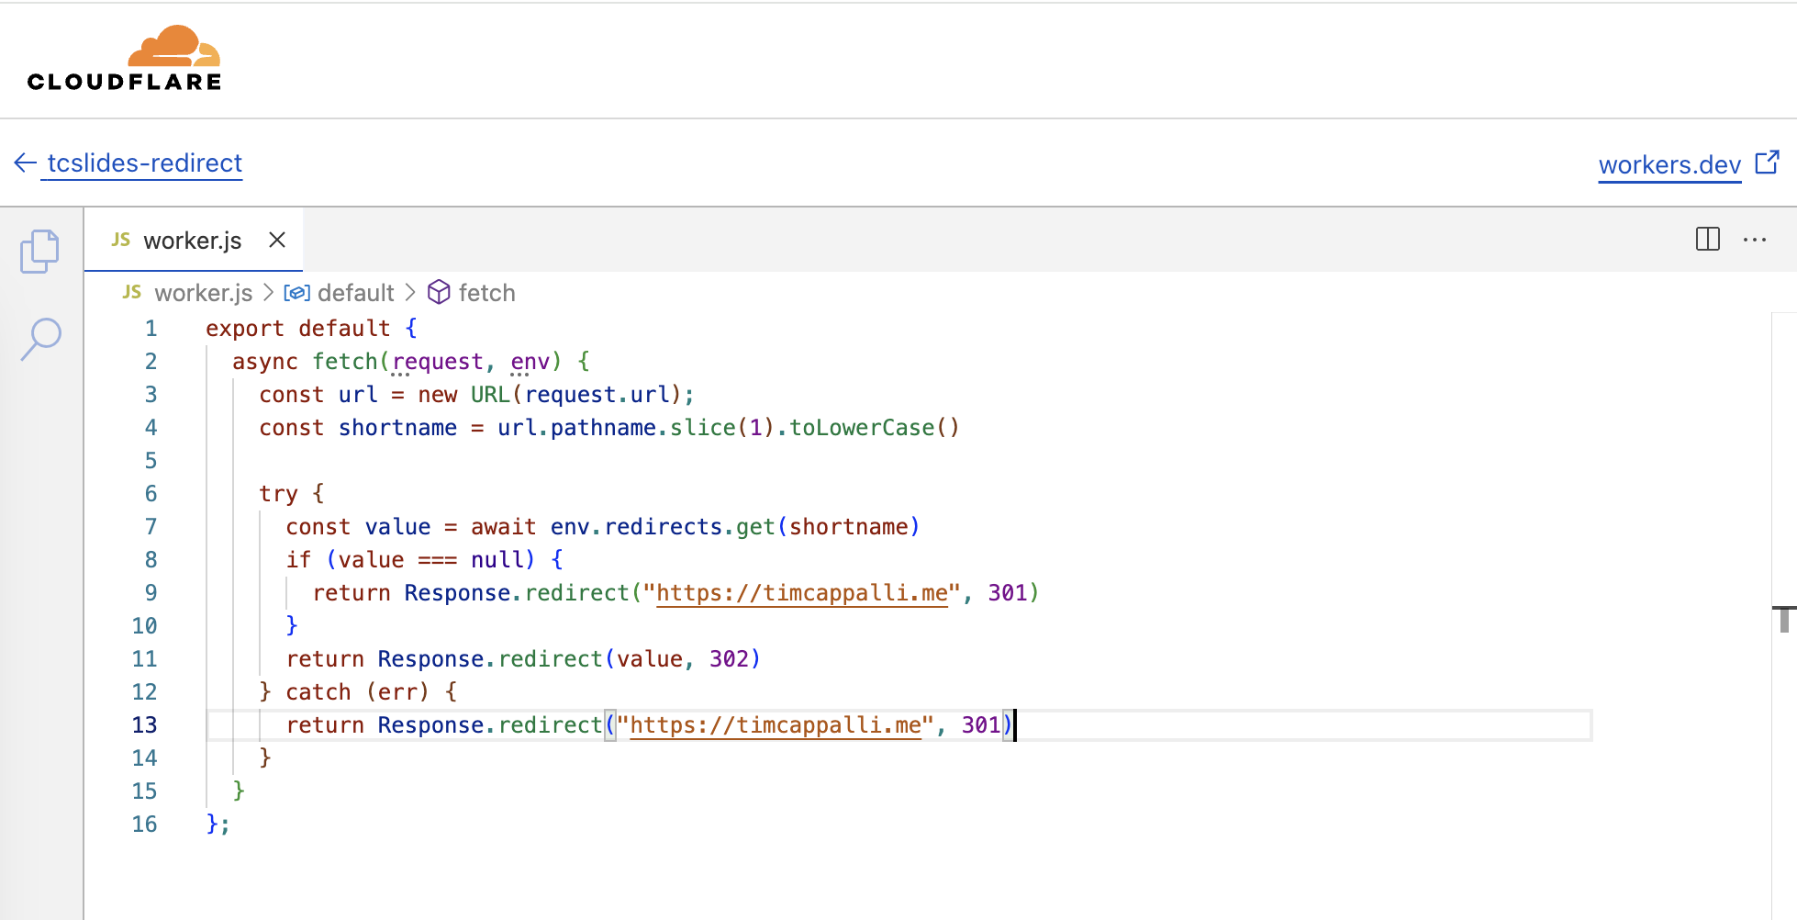
Task: Open the workers.dev link
Action: (x=1670, y=164)
